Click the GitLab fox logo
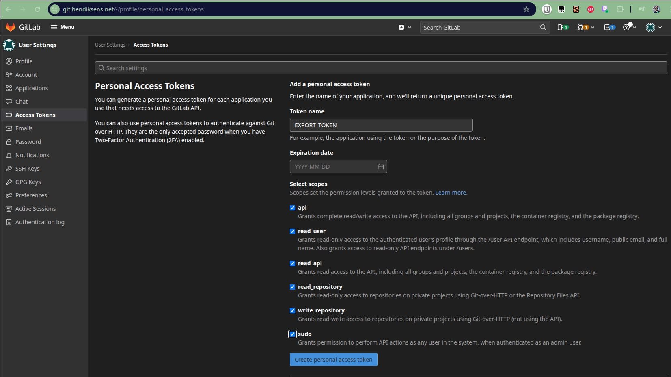The image size is (671, 377). (11, 27)
